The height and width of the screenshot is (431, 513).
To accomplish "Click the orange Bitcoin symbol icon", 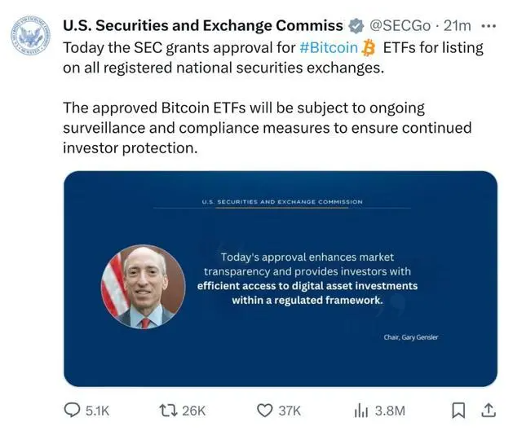I will 369,47.
